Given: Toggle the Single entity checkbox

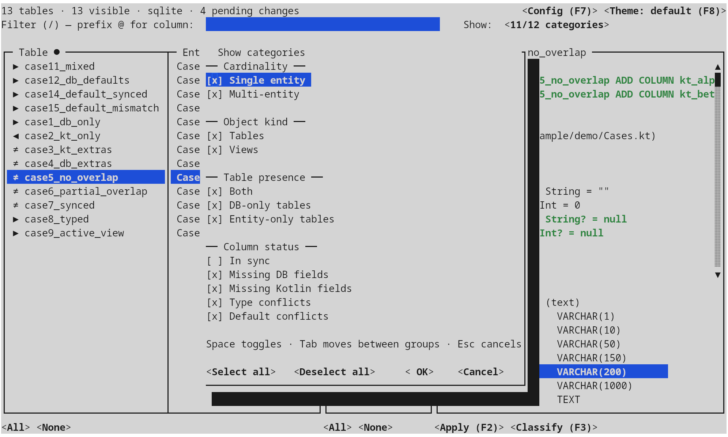Looking at the screenshot, I should (x=215, y=80).
